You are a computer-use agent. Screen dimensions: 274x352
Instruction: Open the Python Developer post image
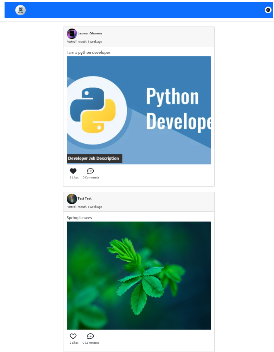(138, 110)
